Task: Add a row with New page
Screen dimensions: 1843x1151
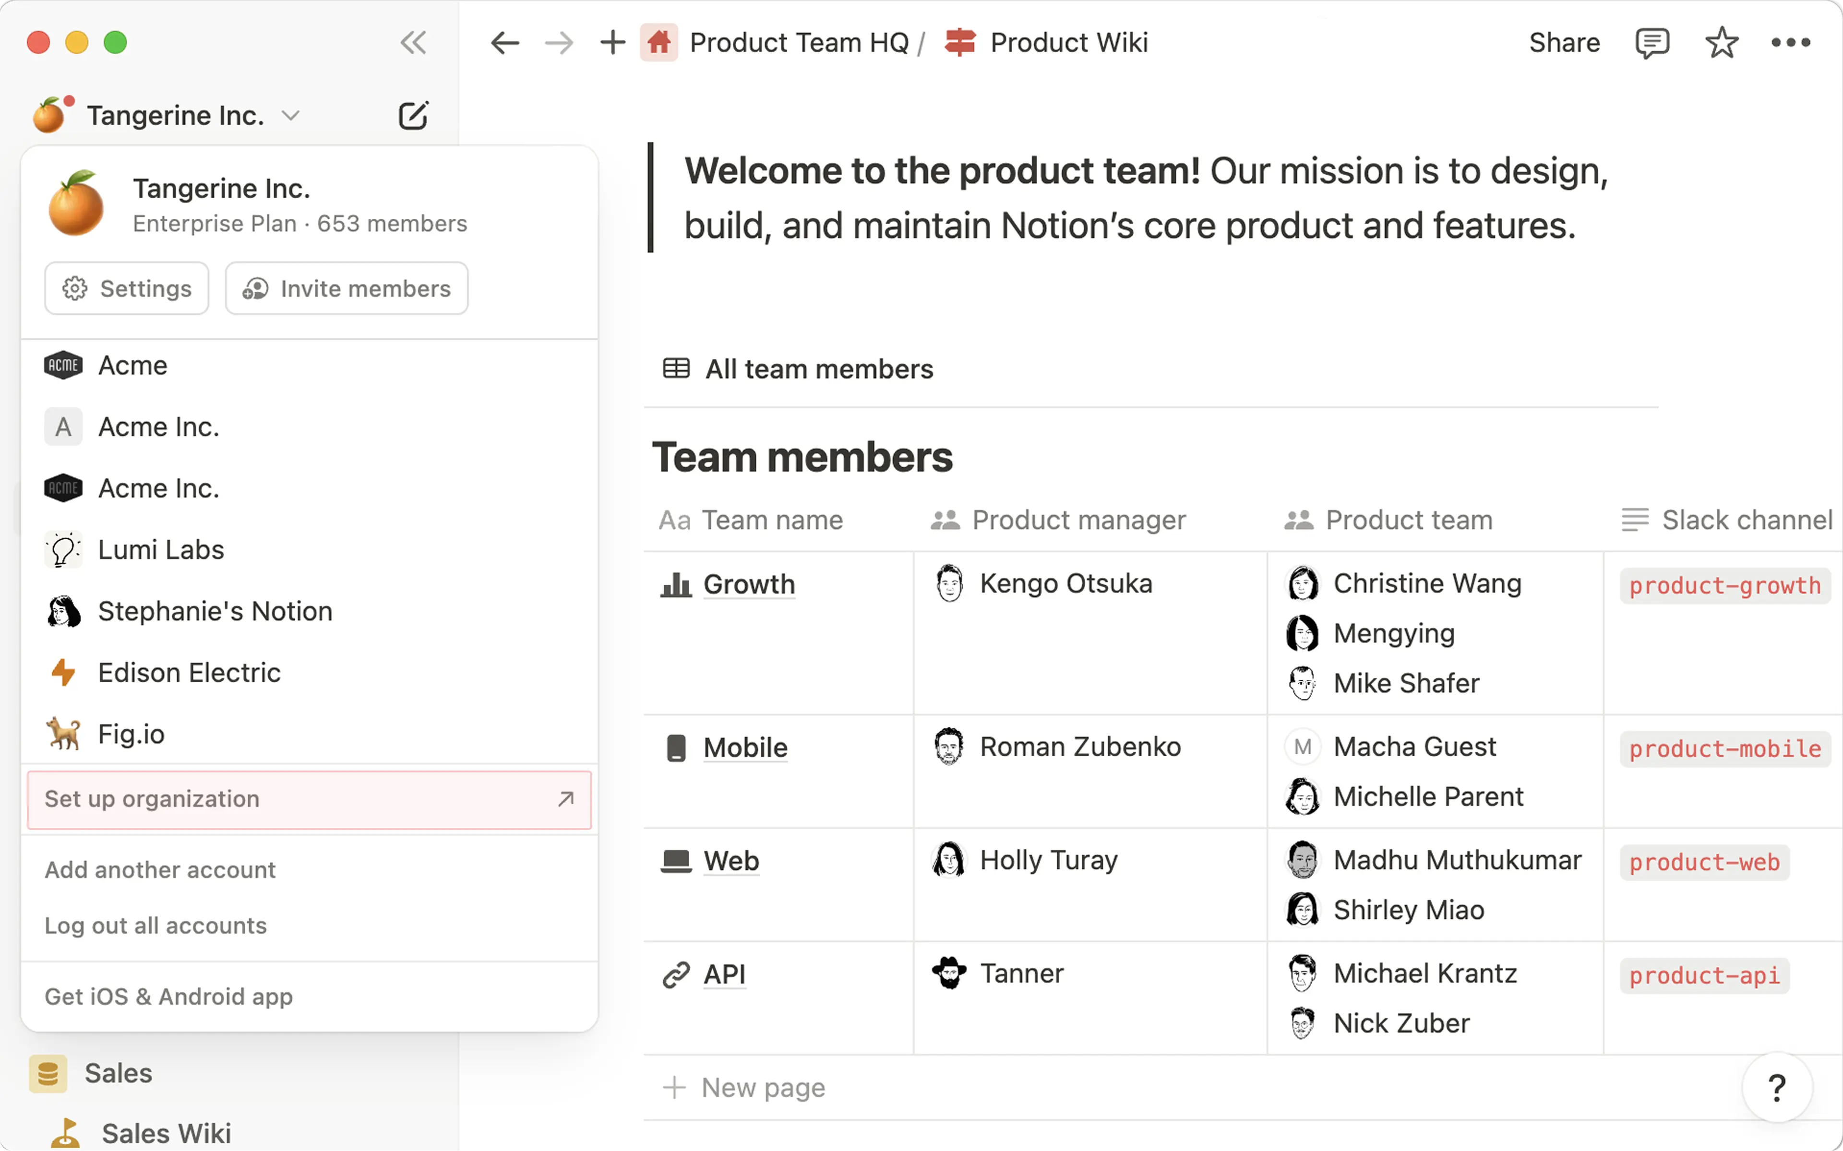Action: click(x=763, y=1087)
